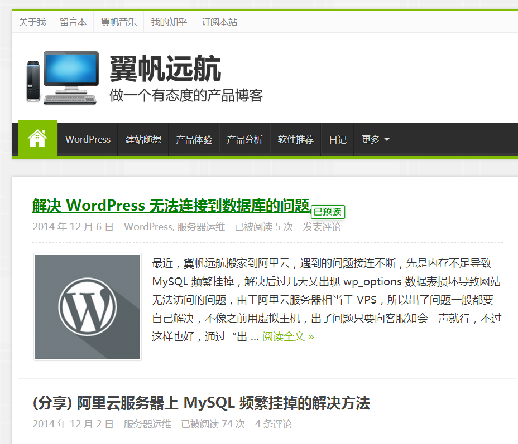The width and height of the screenshot is (518, 444).
Task: Click the 已预读 badge
Action: pos(328,212)
